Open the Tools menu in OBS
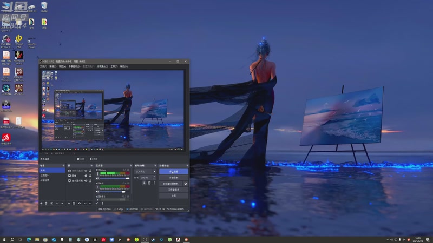 point(114,66)
